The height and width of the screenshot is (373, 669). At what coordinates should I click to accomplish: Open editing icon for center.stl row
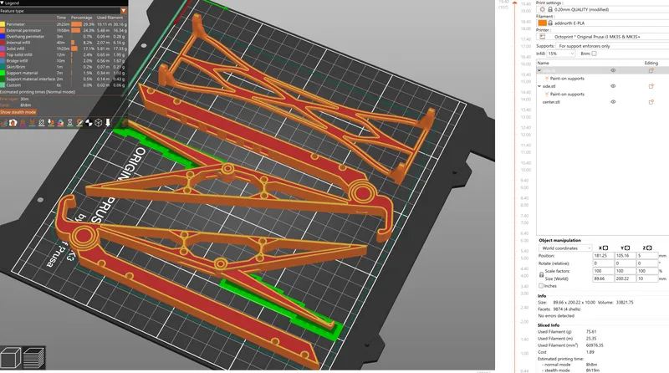coord(651,102)
